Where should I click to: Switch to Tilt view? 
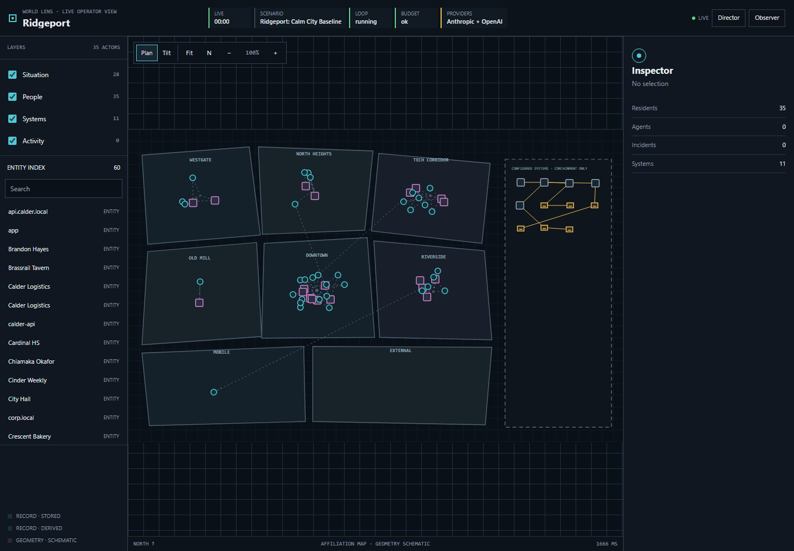pyautogui.click(x=167, y=53)
